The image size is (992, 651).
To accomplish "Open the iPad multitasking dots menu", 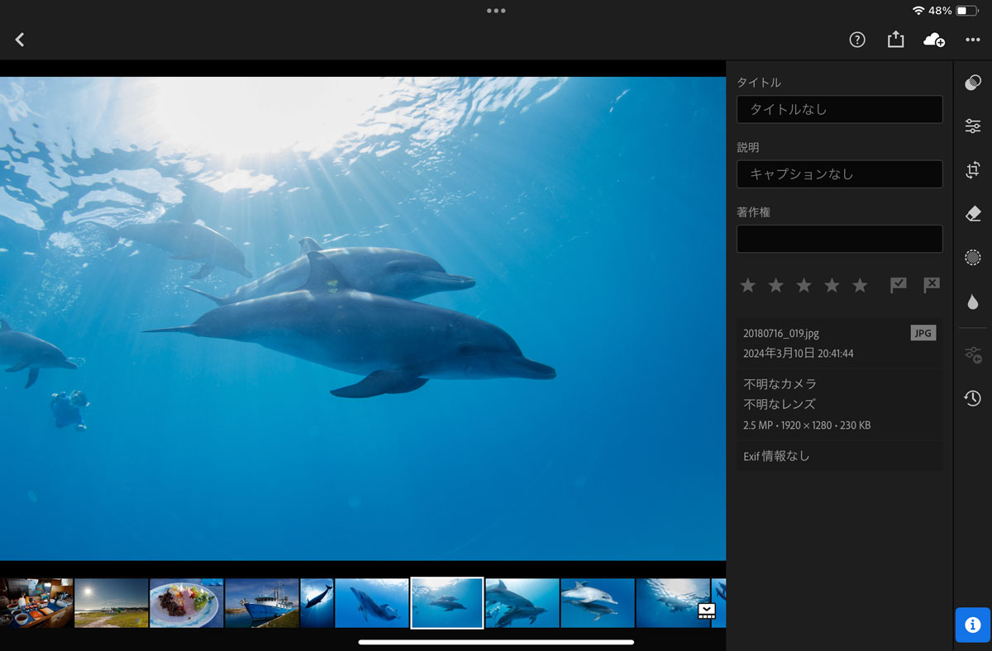I will pos(496,11).
